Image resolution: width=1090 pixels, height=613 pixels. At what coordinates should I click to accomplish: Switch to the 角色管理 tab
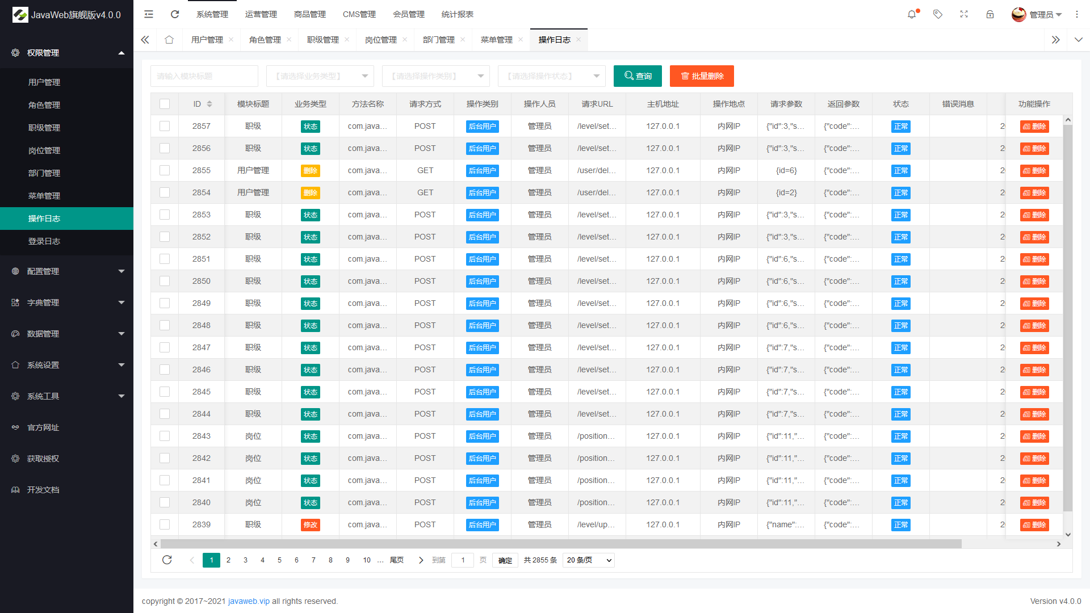point(265,40)
